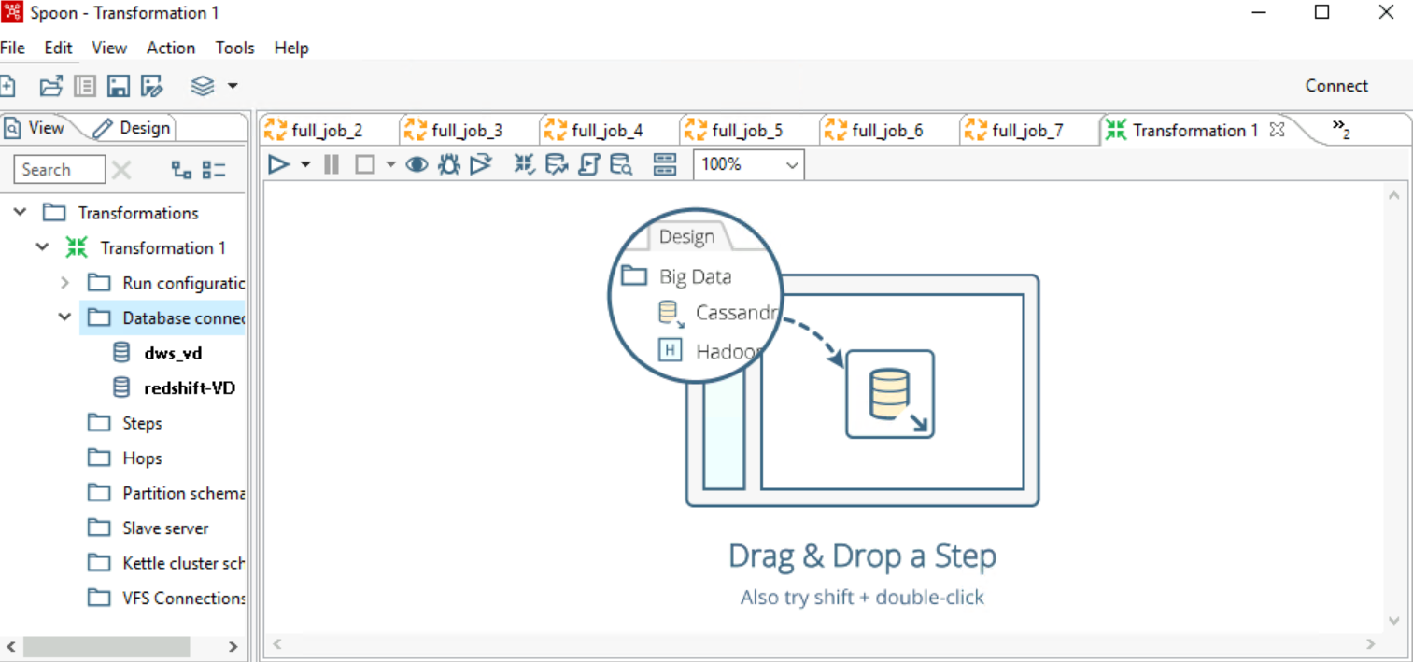Close the Transformation 1 tab
Image resolution: width=1413 pixels, height=662 pixels.
(1278, 130)
